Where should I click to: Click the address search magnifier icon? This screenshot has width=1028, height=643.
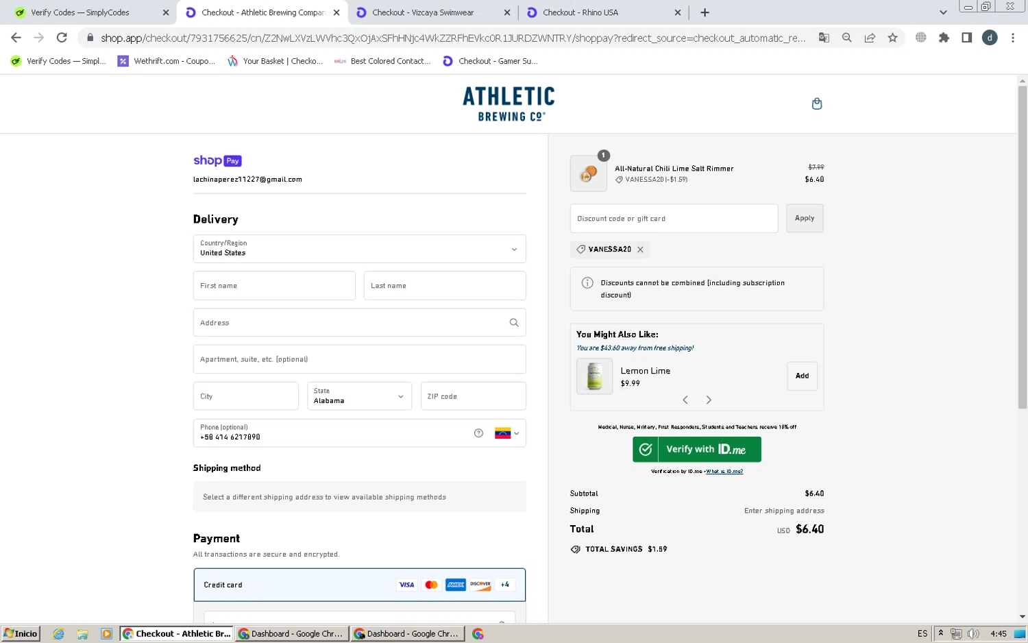coord(514,323)
